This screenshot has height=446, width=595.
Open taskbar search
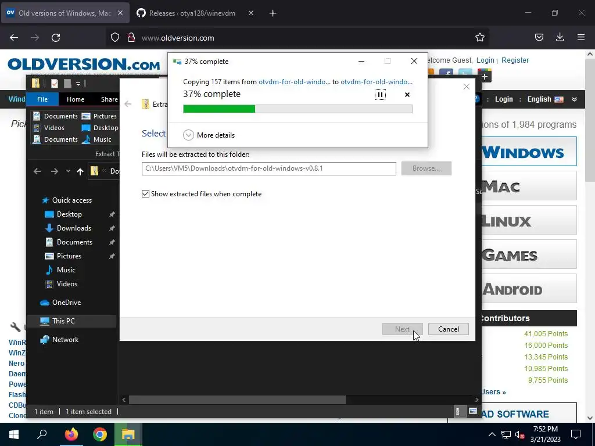(42, 434)
